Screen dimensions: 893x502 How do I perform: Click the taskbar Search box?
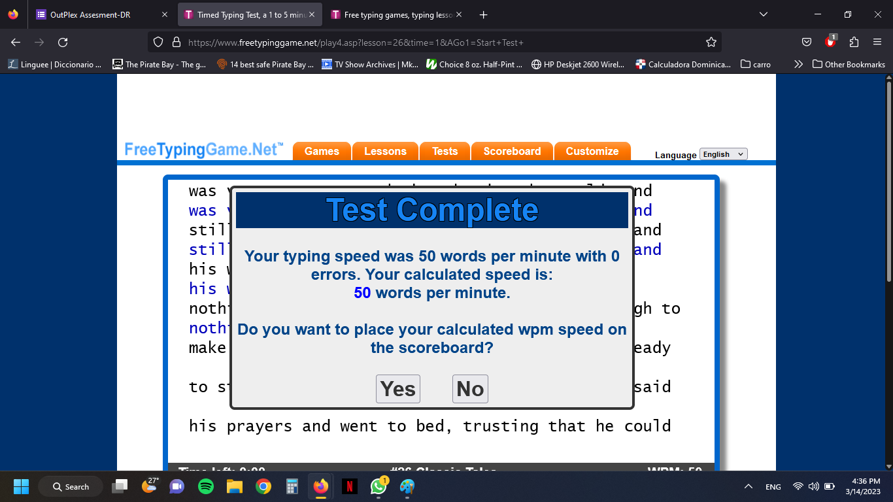71,486
